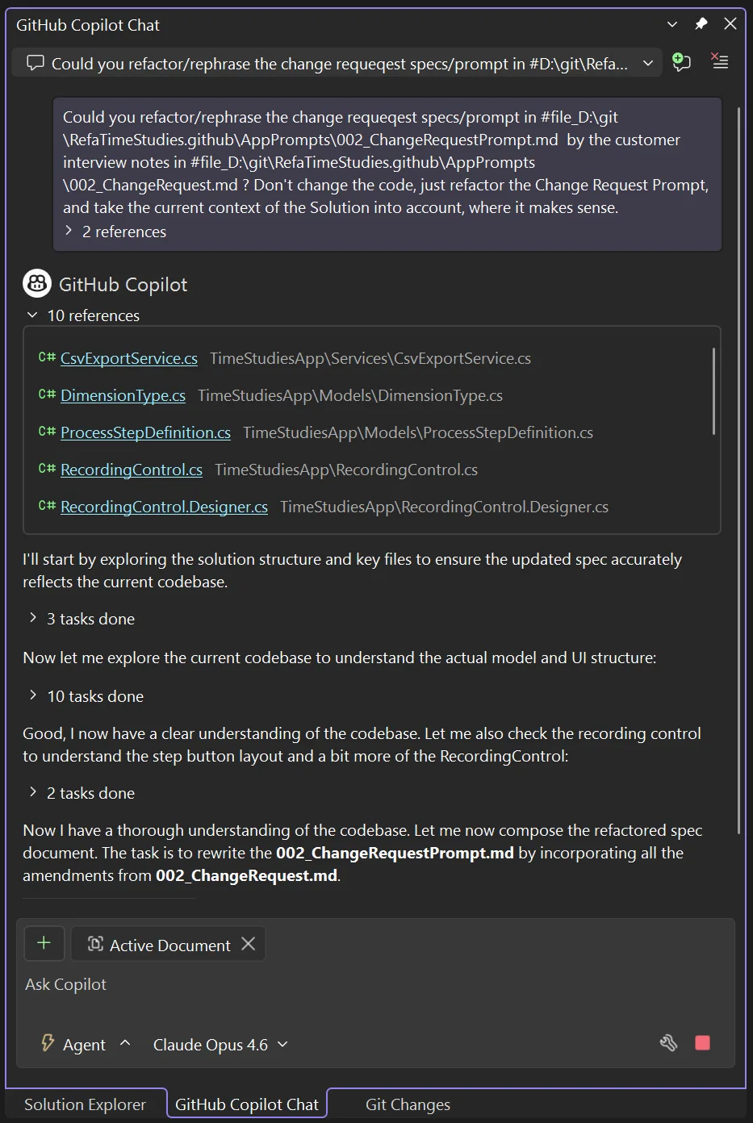753x1123 pixels.
Task: Open the Claude Opus 4.6 model dropdown
Action: coord(220,1044)
